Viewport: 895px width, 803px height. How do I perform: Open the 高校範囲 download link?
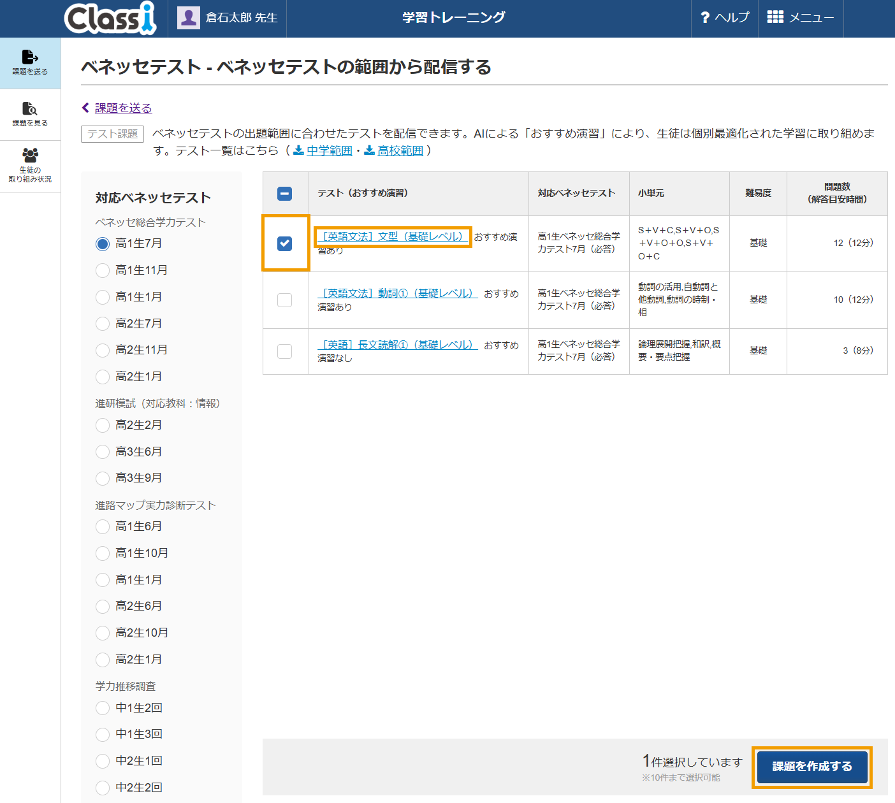click(400, 150)
